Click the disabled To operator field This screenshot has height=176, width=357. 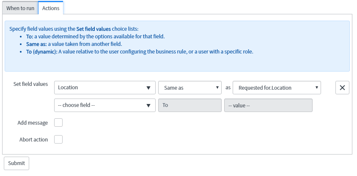click(x=190, y=105)
